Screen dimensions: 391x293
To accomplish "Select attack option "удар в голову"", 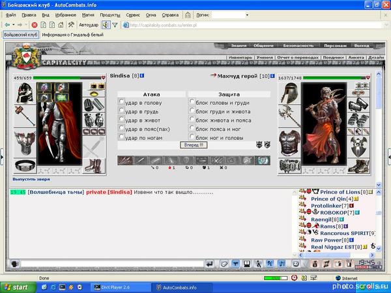I will pos(122,103).
